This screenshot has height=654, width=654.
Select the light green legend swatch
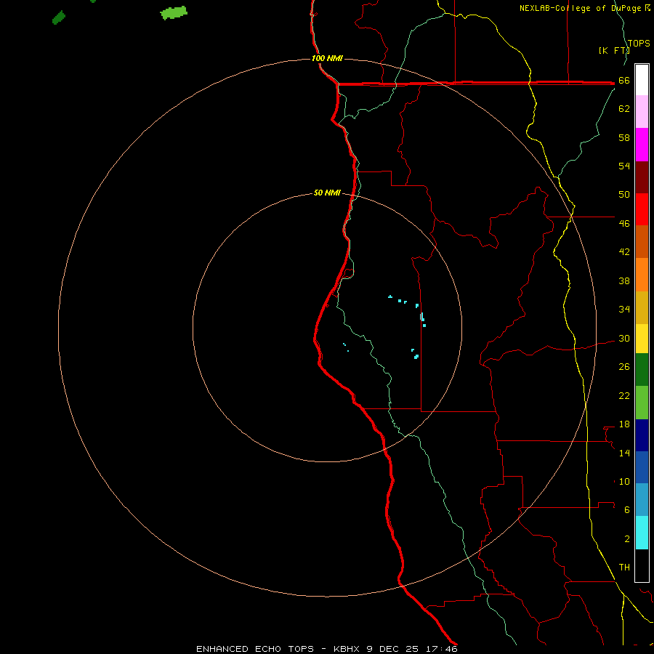642,403
